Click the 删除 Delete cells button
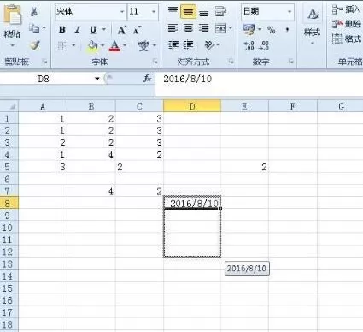Screen dimensions: 363x332 [347, 24]
